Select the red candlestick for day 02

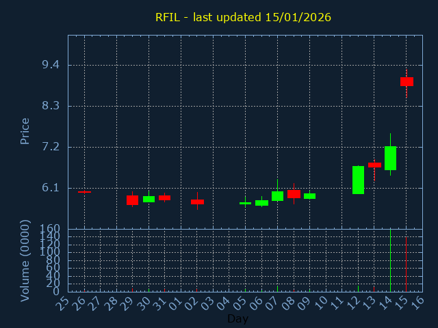[197, 202]
